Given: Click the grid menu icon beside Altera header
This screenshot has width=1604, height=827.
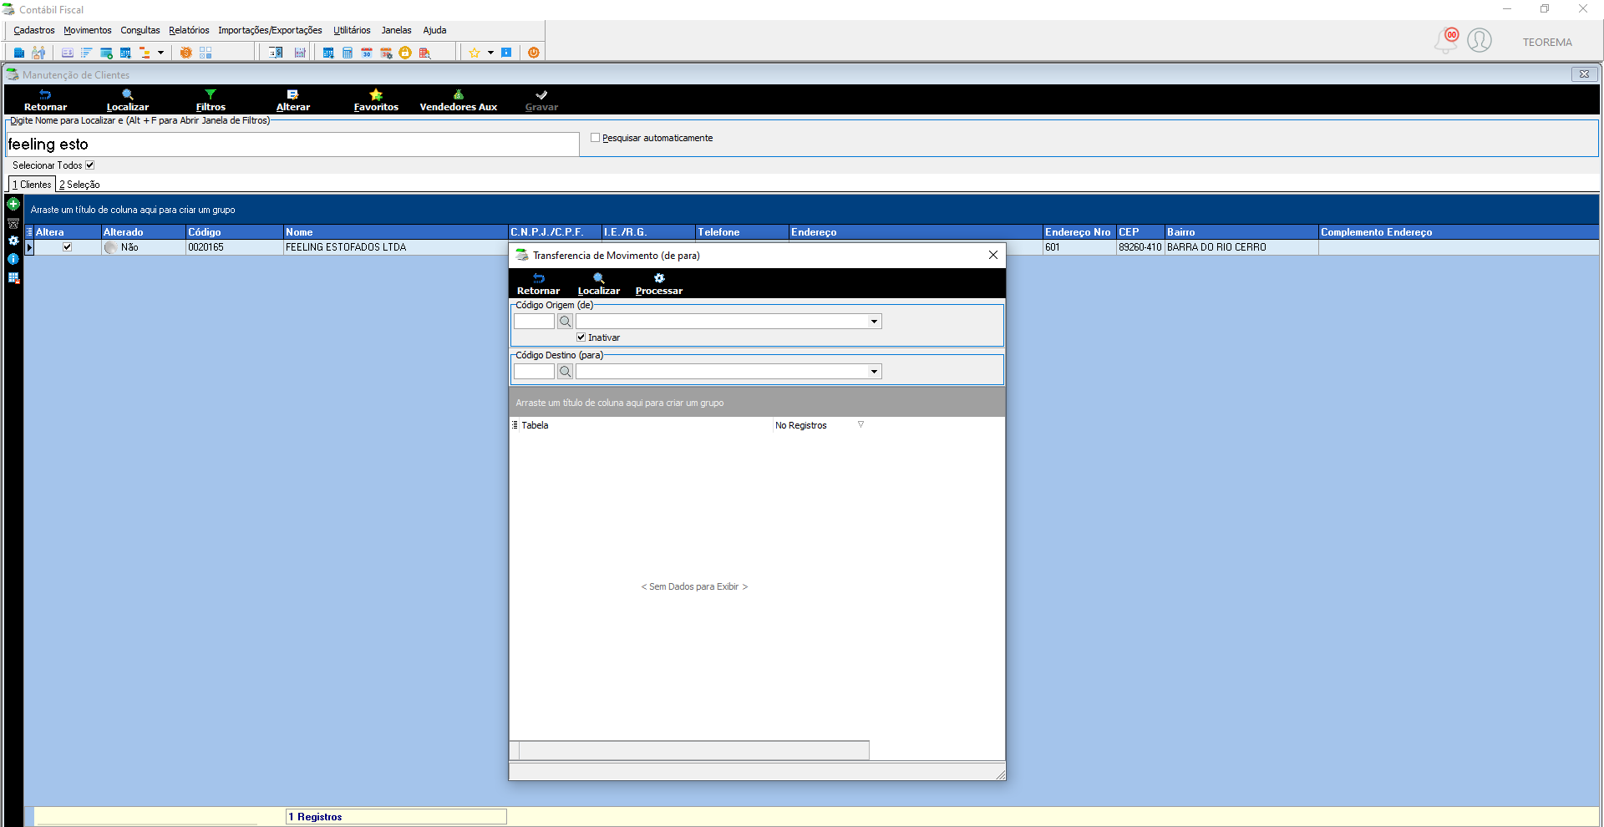Looking at the screenshot, I should coord(29,232).
